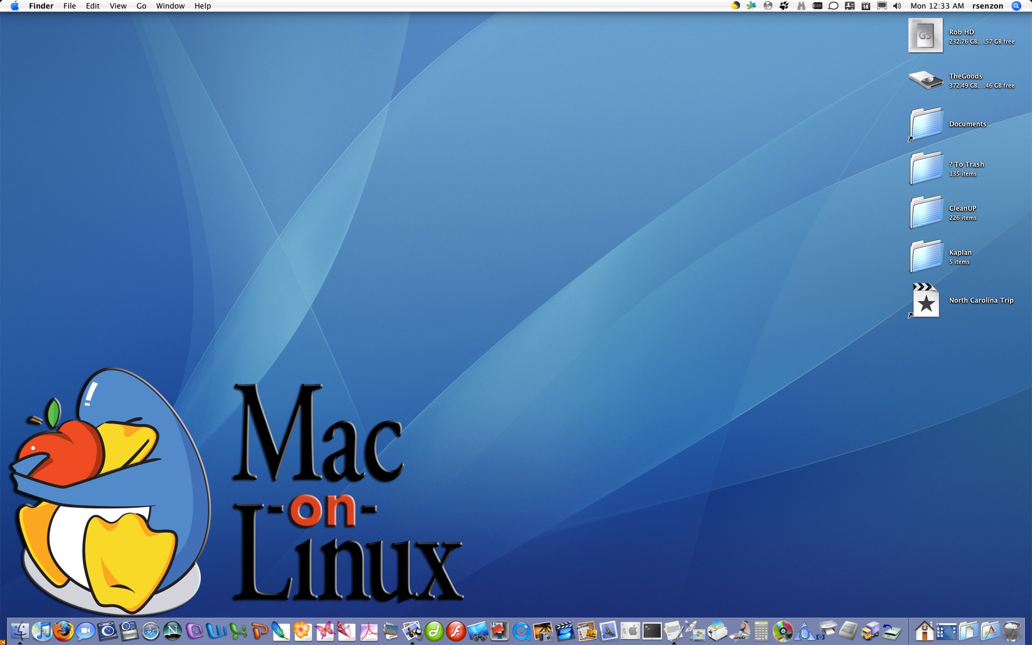The image size is (1032, 645).
Task: Open the Trash in the Dock
Action: 1012,631
